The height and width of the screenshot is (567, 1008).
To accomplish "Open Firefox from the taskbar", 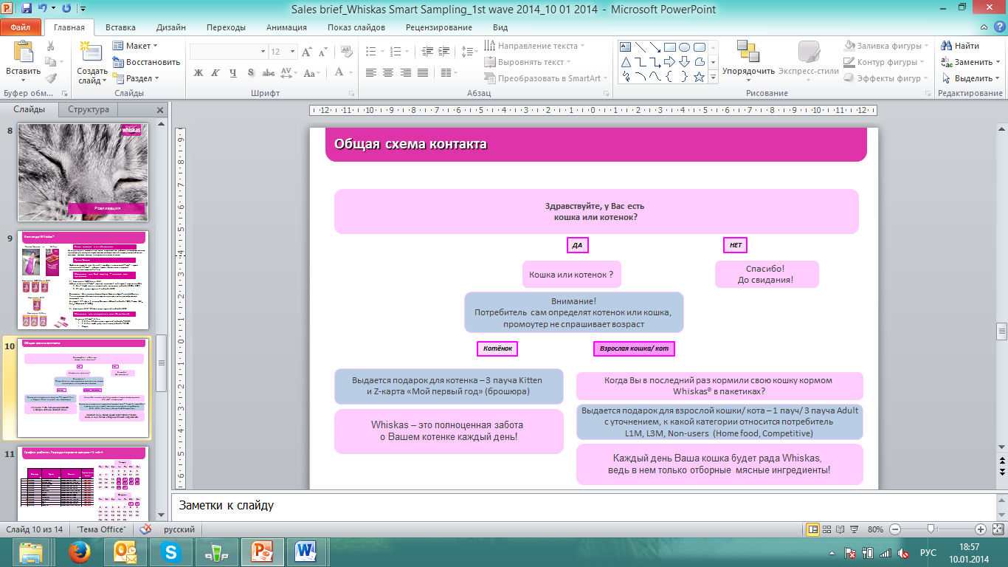I will pos(80,552).
